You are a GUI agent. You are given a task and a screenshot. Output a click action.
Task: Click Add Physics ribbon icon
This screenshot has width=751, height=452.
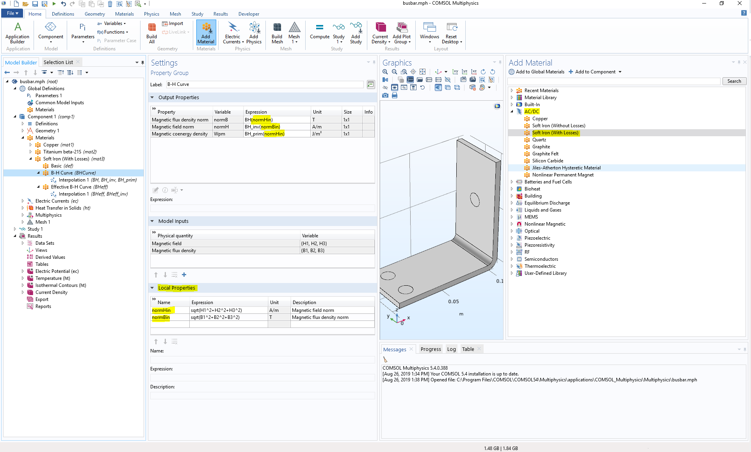[x=254, y=33]
